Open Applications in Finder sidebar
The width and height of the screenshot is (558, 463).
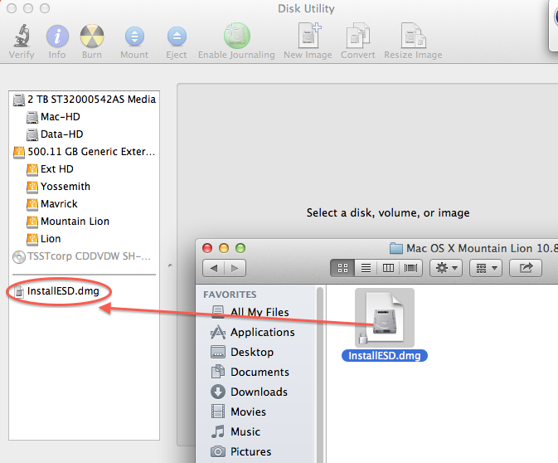click(x=253, y=332)
